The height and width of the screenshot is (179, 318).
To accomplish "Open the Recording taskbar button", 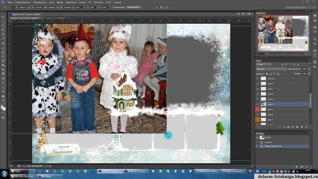I will point(50,177).
